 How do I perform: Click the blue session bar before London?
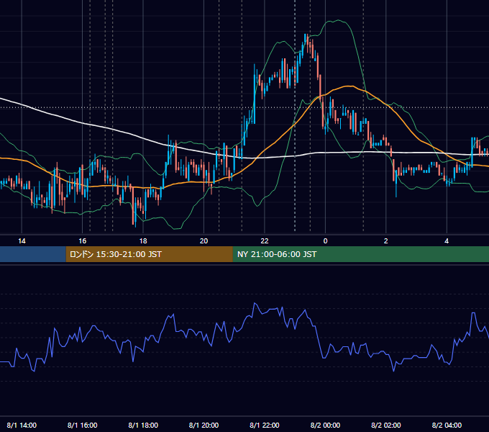[x=33, y=254]
